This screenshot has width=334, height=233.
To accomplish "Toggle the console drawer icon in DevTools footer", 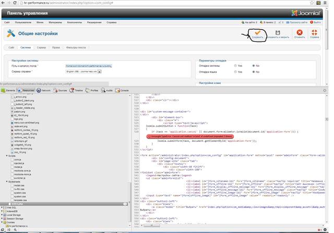I will coord(9,230).
